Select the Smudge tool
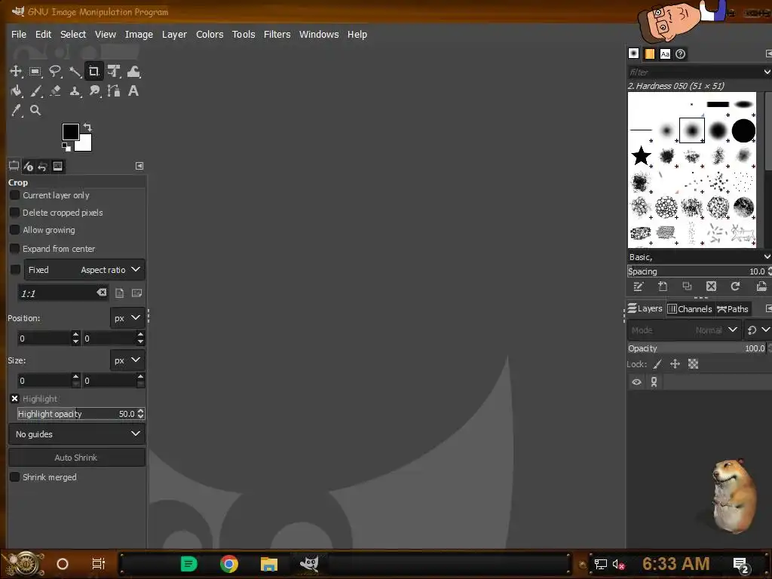The height and width of the screenshot is (579, 772). [x=94, y=90]
